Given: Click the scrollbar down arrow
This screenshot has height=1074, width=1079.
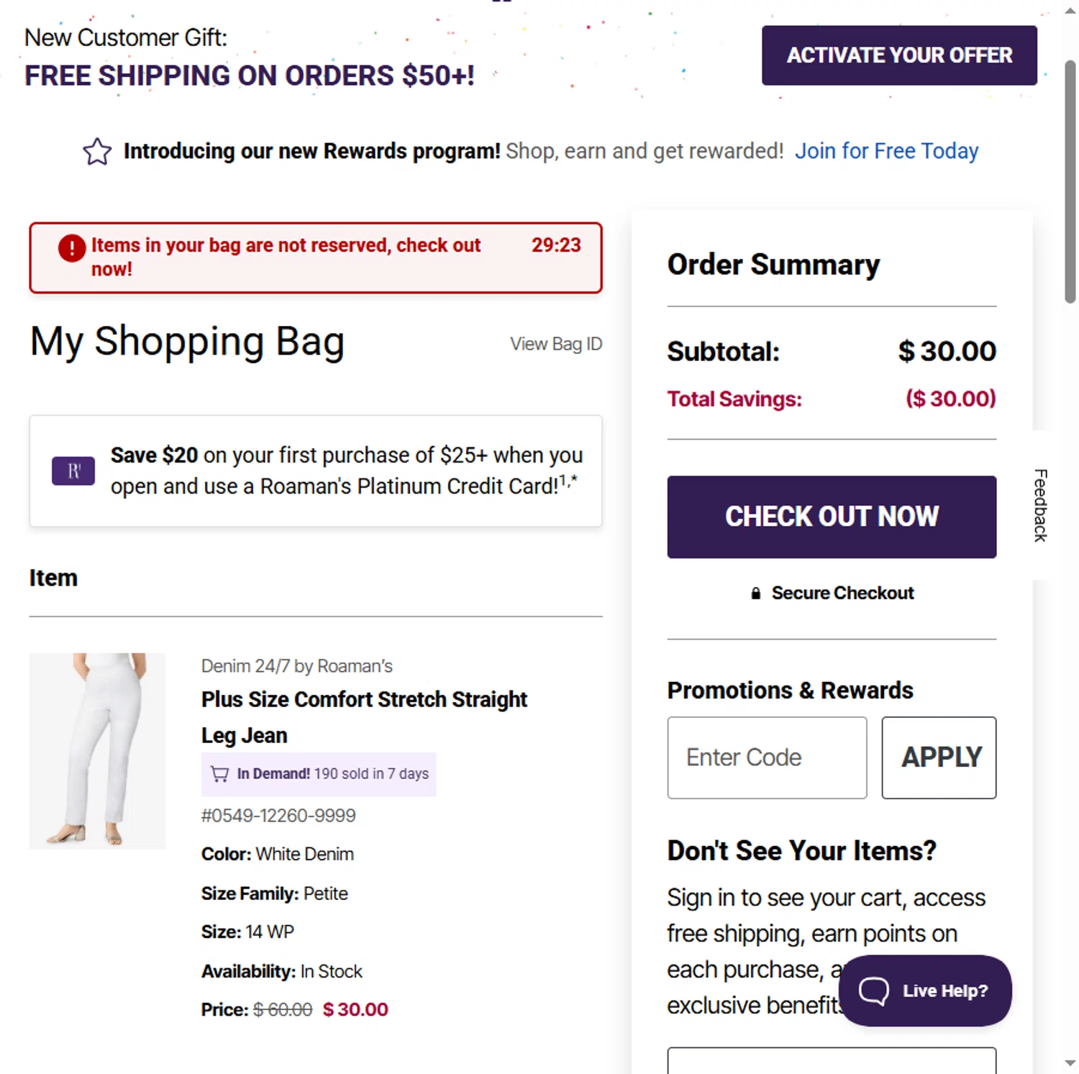Looking at the screenshot, I should point(1070,1062).
